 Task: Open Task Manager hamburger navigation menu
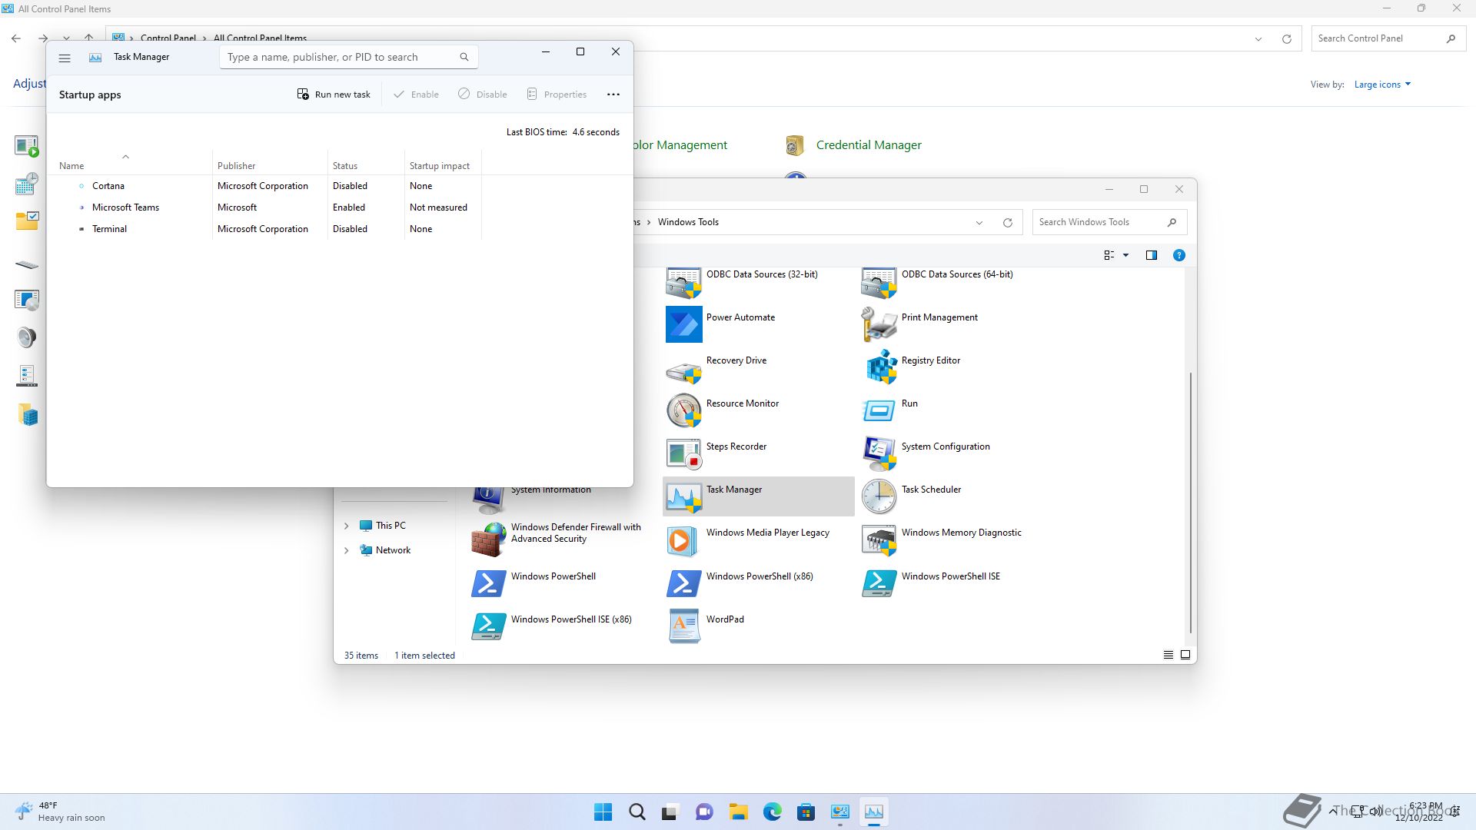coord(65,58)
